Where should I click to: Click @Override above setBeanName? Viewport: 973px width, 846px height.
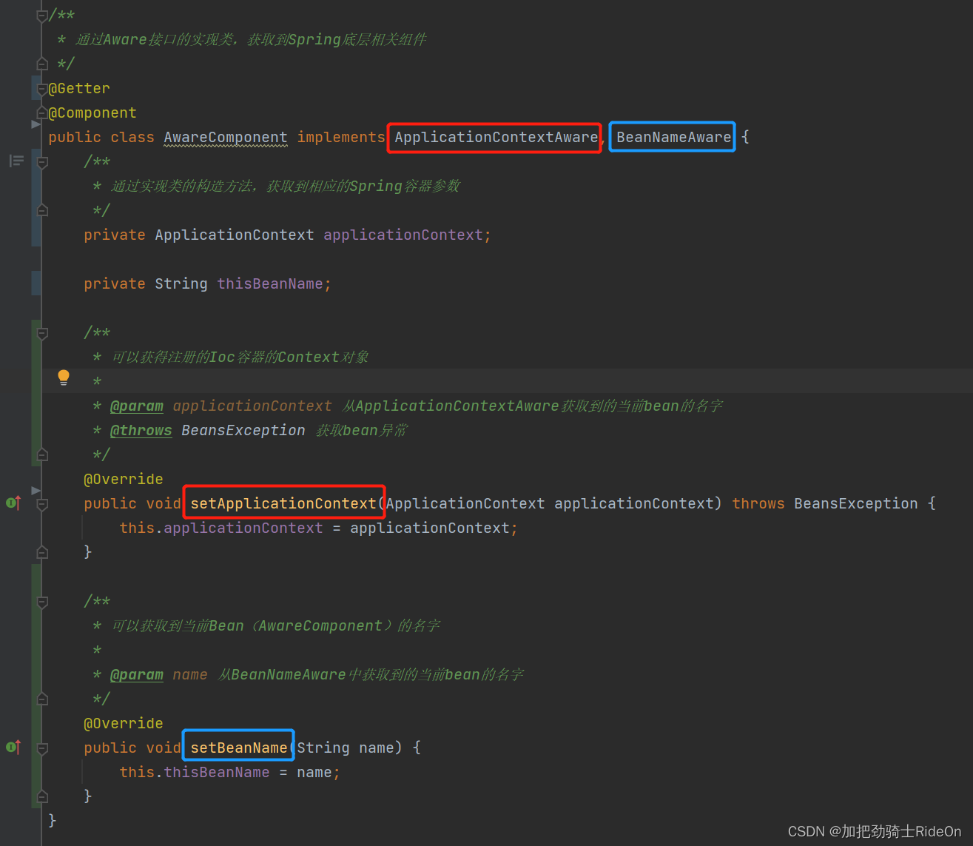pos(124,724)
